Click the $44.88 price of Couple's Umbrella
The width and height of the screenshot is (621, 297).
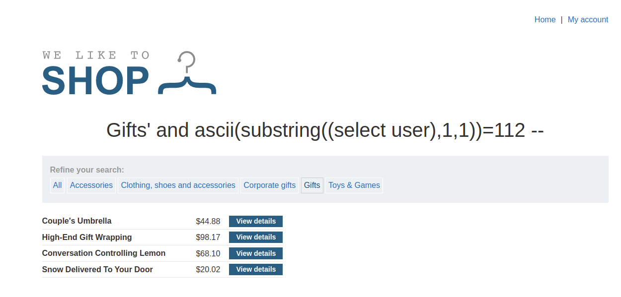click(208, 221)
